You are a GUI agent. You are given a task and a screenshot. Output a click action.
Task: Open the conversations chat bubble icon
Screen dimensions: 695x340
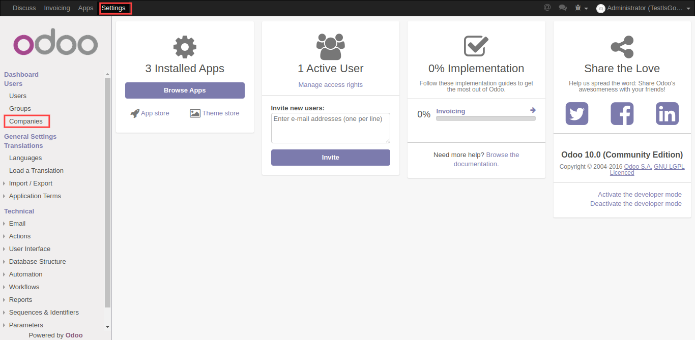point(563,8)
